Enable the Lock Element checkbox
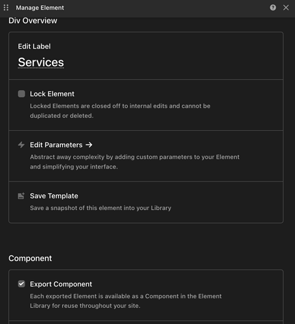295x324 pixels. pos(21,94)
